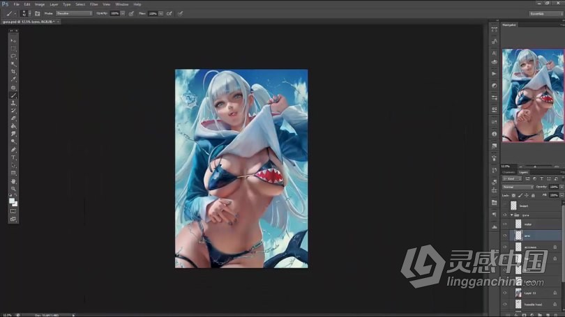Show the hidden top layer in Layers panel
Viewport: 565px width, 317px height.
point(505,206)
